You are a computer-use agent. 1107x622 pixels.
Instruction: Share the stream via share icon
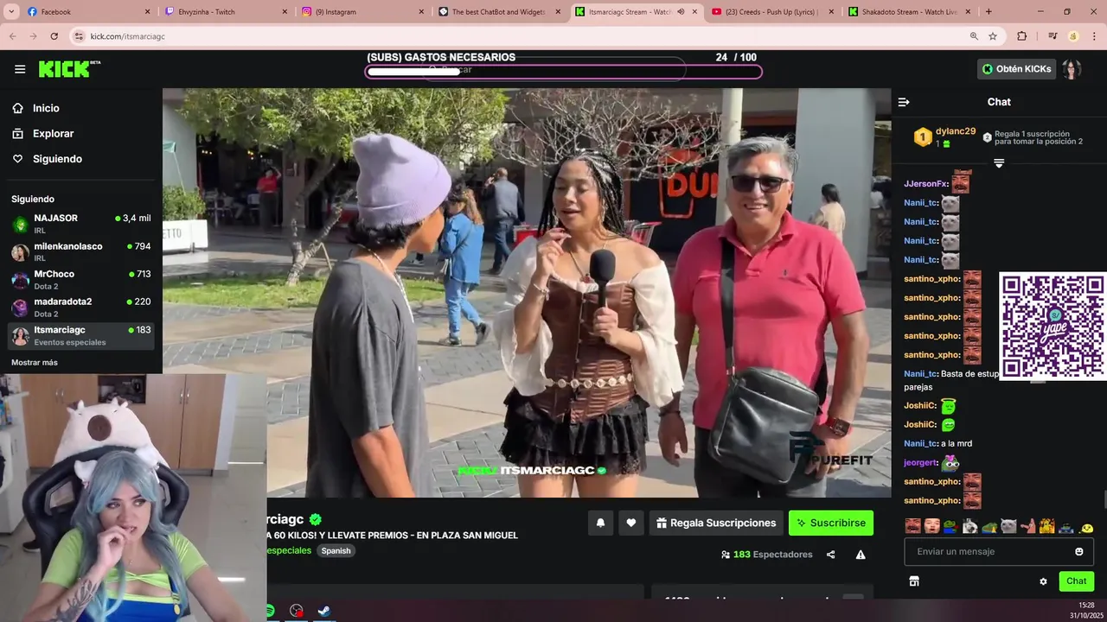pyautogui.click(x=831, y=555)
